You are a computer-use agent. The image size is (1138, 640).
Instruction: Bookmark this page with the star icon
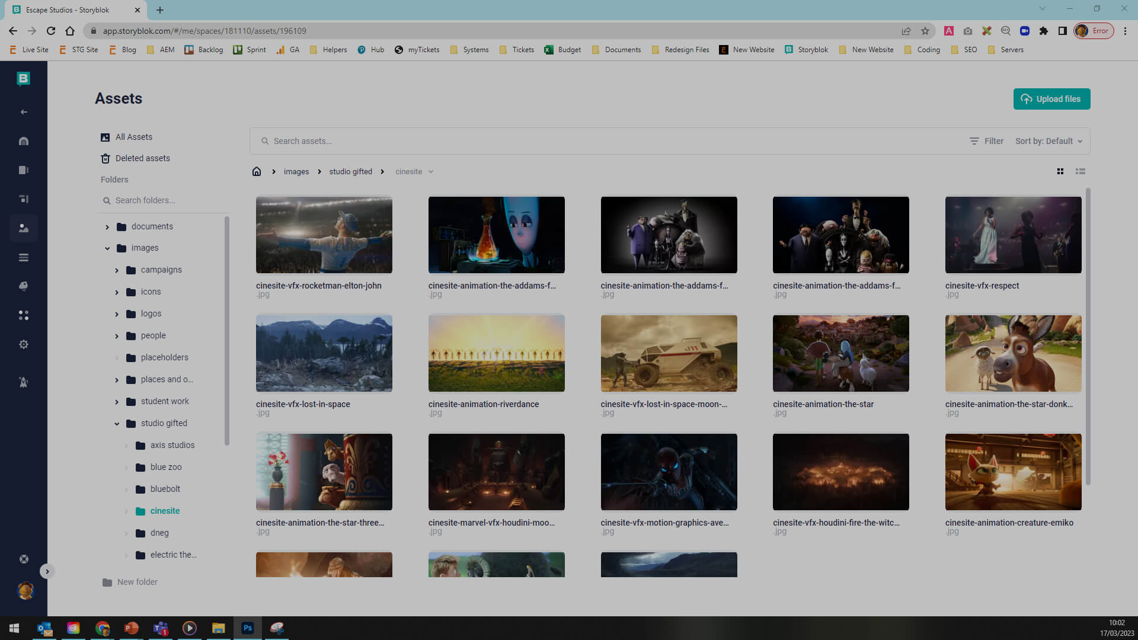click(925, 31)
